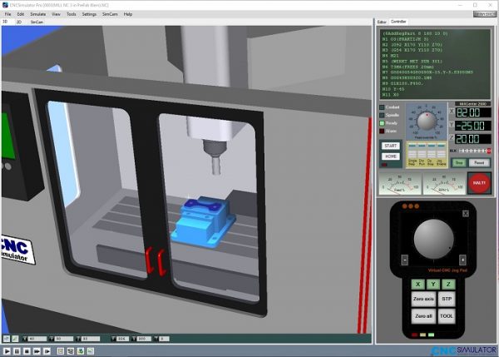499x357 pixels.
Task: Click the jog pad plus button
Action: point(462,260)
